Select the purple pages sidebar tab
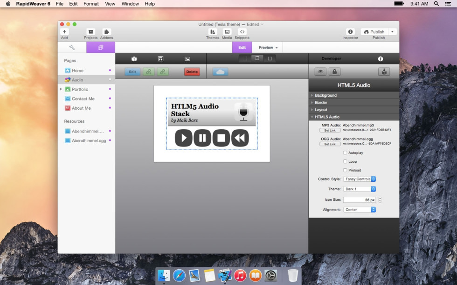Image resolution: width=457 pixels, height=285 pixels. click(x=101, y=47)
